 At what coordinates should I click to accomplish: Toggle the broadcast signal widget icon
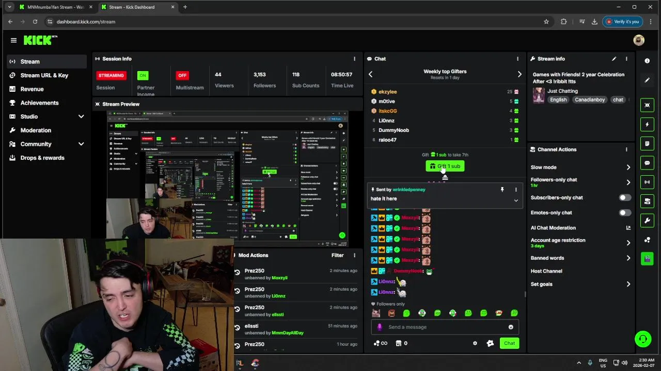[647, 182]
